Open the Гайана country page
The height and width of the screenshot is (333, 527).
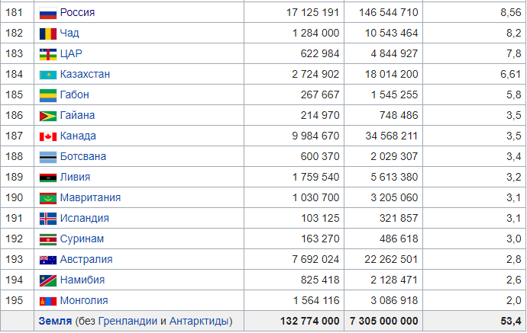click(77, 116)
